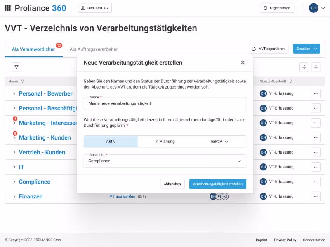The image size is (330, 247).
Task: Click the red 12 notification badge
Action: click(x=59, y=45)
